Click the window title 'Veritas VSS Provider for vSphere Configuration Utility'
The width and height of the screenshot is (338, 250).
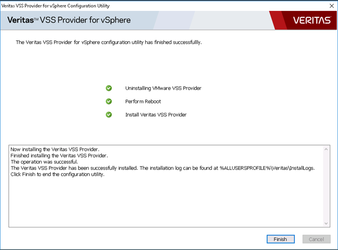coord(55,6)
